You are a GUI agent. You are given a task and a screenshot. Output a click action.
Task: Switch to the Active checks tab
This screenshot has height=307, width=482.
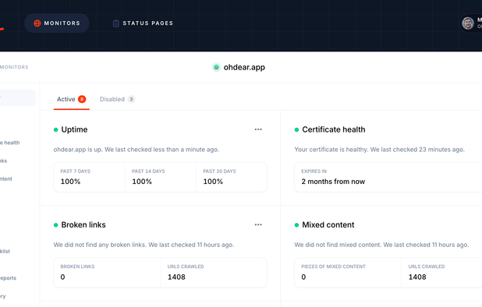tap(71, 99)
